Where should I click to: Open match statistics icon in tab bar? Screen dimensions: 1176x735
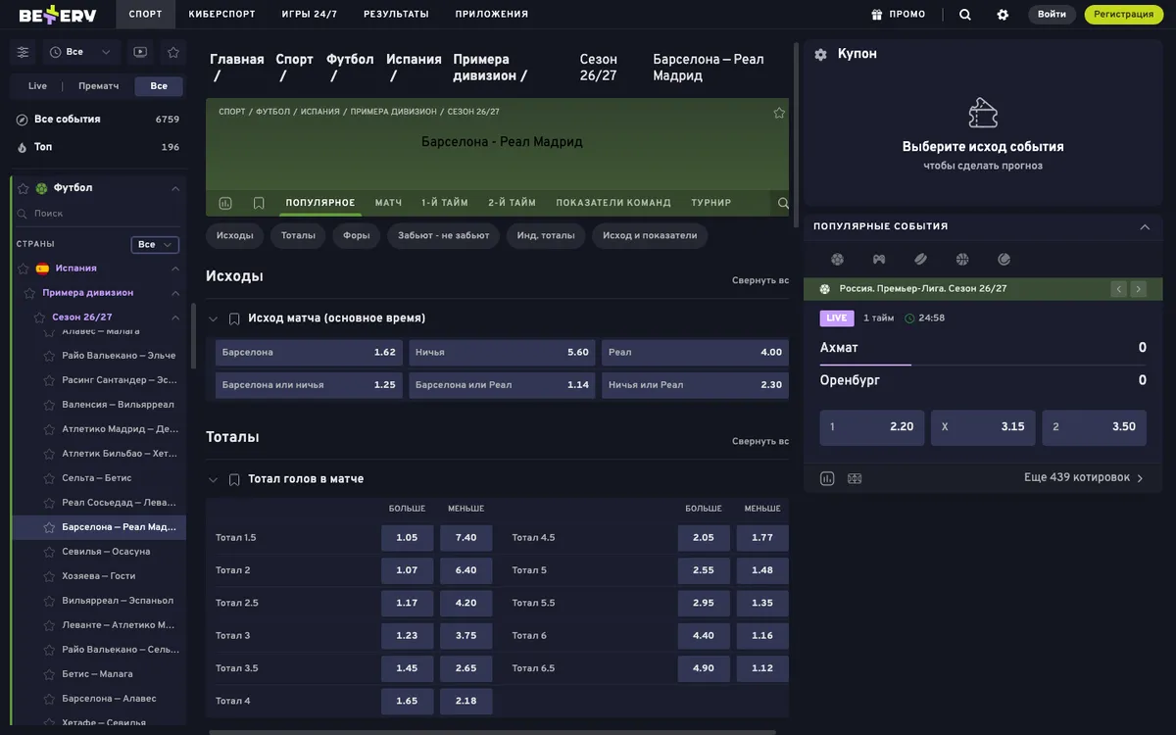point(225,203)
